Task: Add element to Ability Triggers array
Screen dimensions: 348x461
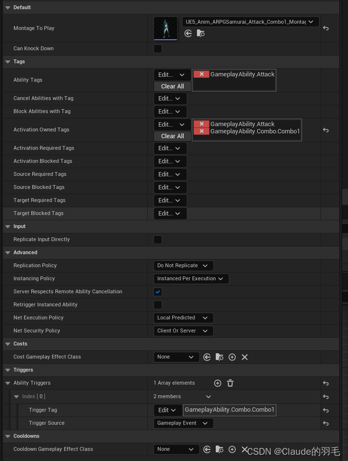Action: [x=218, y=383]
